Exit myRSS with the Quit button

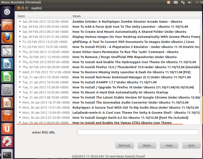[191, 146]
